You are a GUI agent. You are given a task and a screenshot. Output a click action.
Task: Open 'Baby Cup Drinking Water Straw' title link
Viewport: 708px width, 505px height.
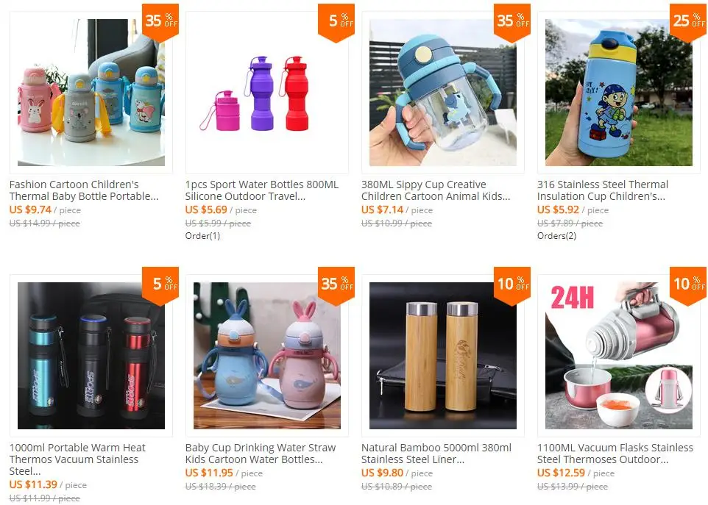(261, 454)
